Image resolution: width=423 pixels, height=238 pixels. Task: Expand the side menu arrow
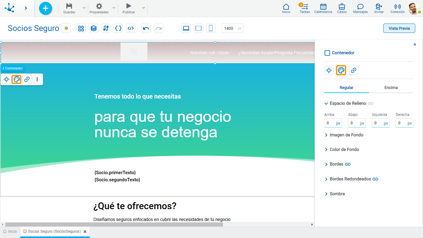pos(26,8)
